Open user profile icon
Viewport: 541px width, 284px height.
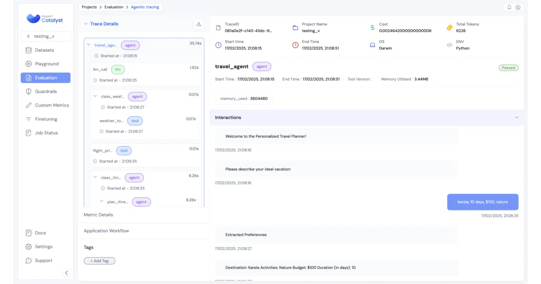point(518,7)
